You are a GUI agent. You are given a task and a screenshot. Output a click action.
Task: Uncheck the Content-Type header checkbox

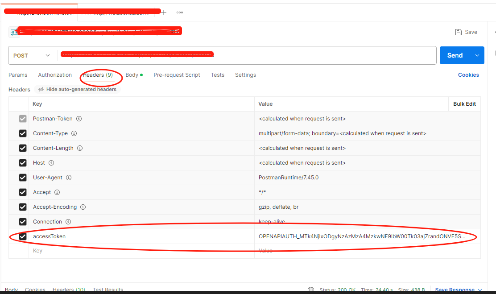click(x=23, y=133)
